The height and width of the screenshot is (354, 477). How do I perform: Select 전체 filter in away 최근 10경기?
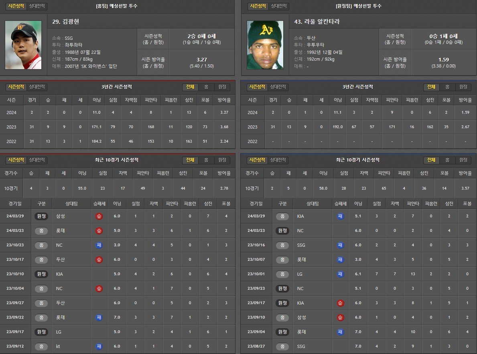(431, 160)
